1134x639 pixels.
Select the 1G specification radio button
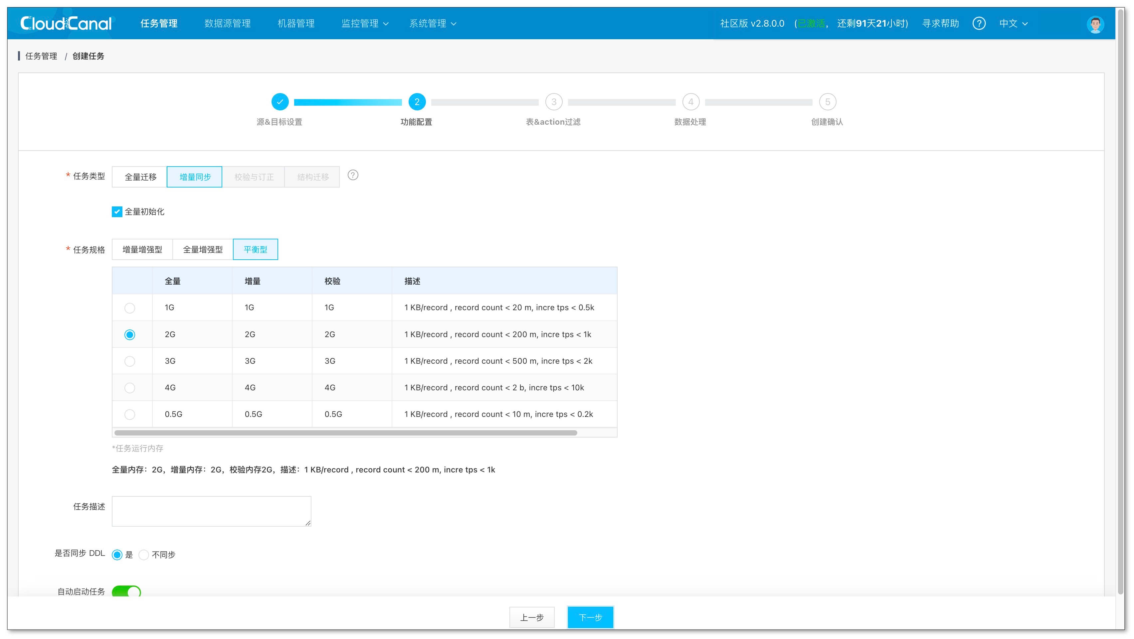(x=129, y=308)
